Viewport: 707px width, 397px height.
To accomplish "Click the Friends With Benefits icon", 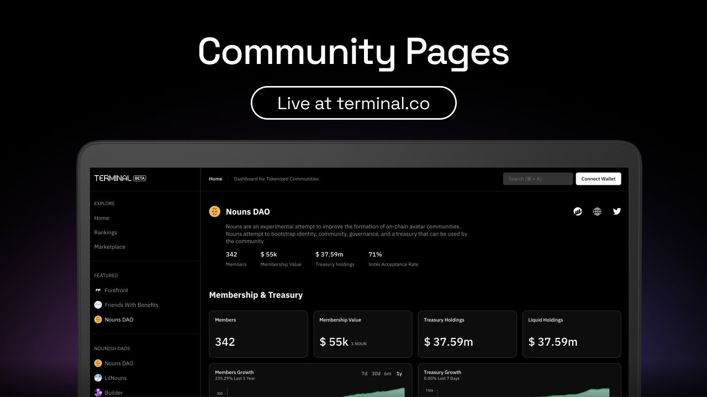I will [97, 305].
